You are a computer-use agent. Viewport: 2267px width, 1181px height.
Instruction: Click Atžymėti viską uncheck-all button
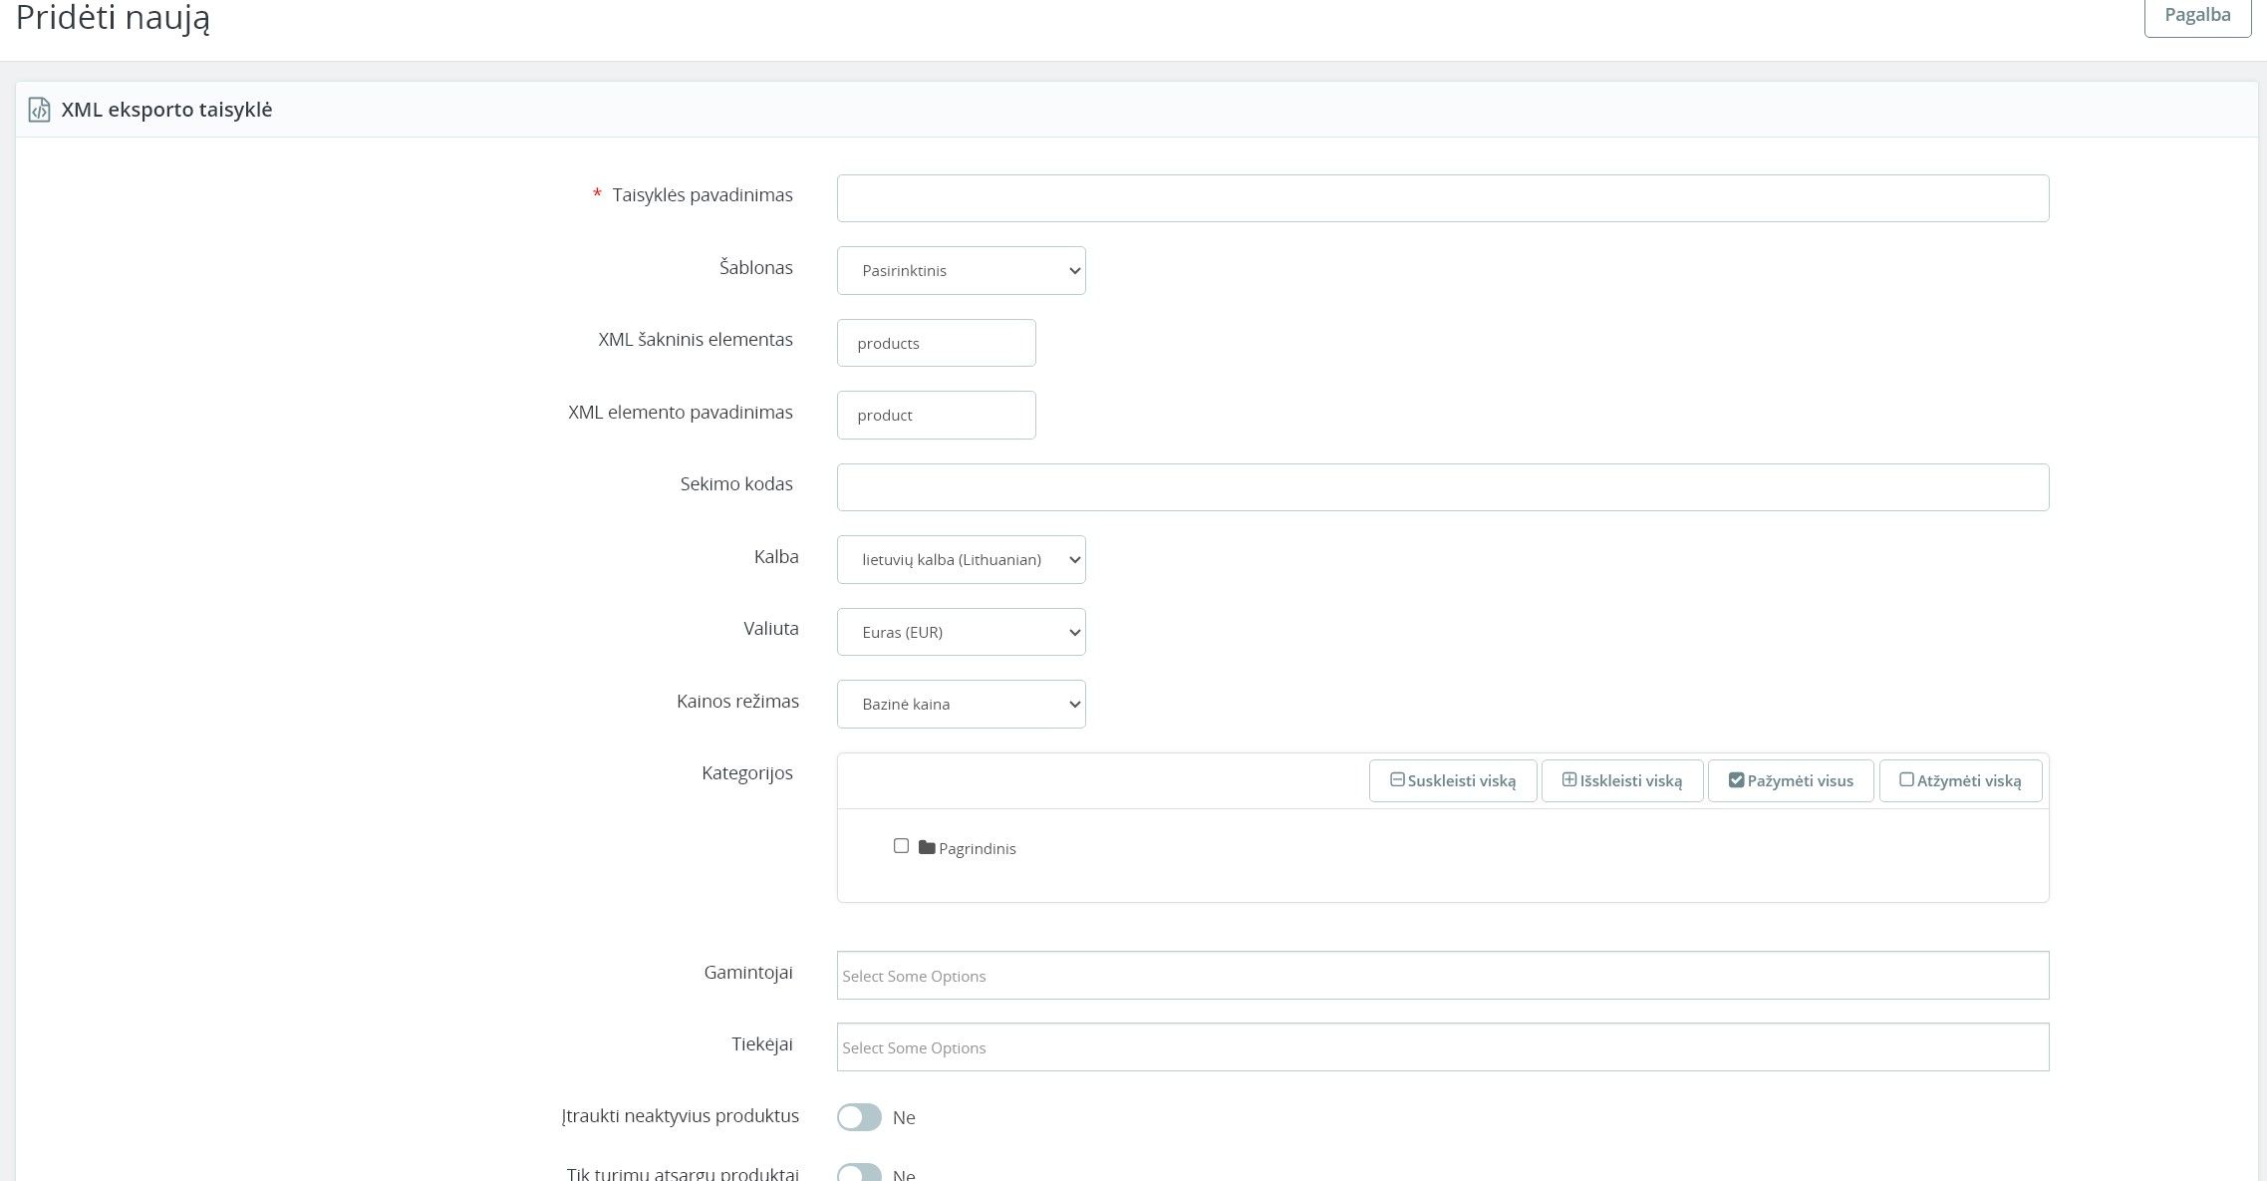coord(1959,780)
